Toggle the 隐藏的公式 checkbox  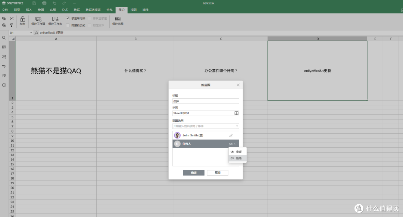coord(68,25)
